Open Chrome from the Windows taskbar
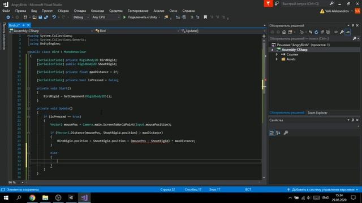Screen dimensions: 362x203 tap(32, 198)
